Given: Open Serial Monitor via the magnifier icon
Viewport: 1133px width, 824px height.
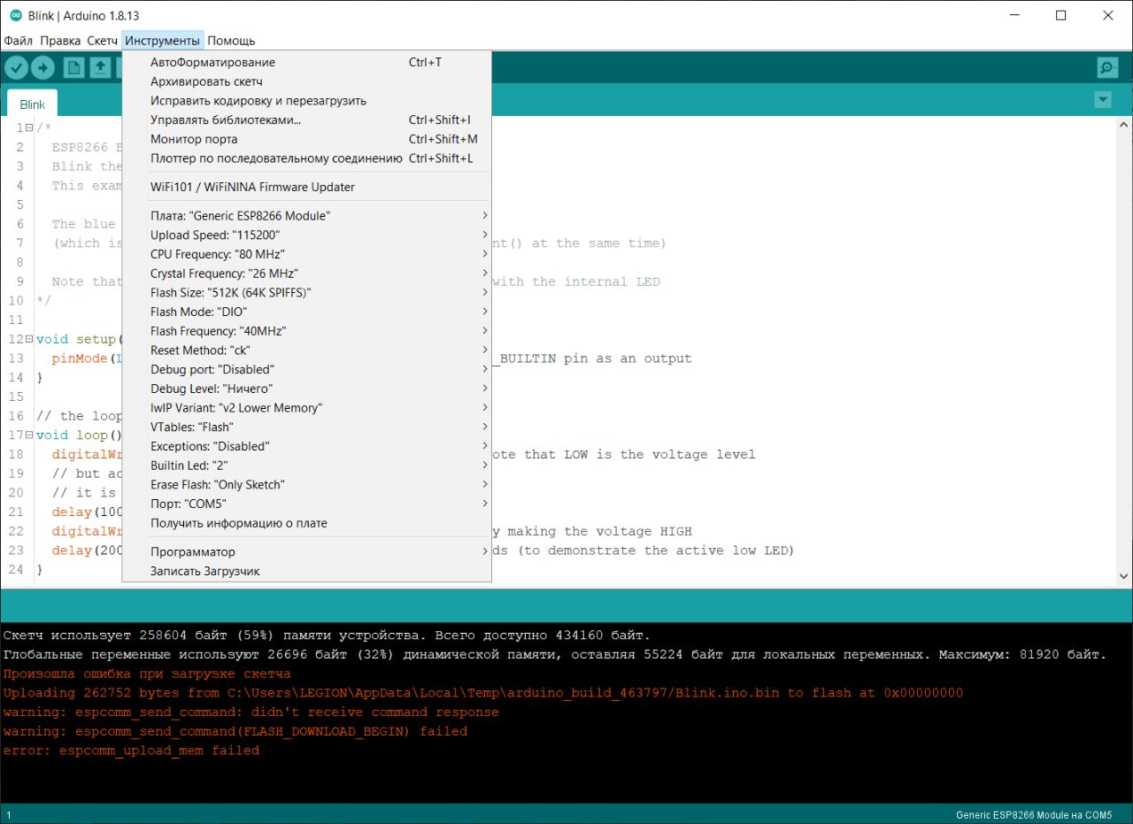Looking at the screenshot, I should point(1107,67).
